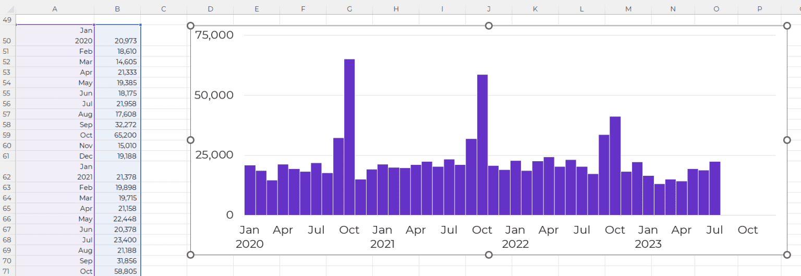Select column J header
This screenshot has height=276, width=801.
489,9
